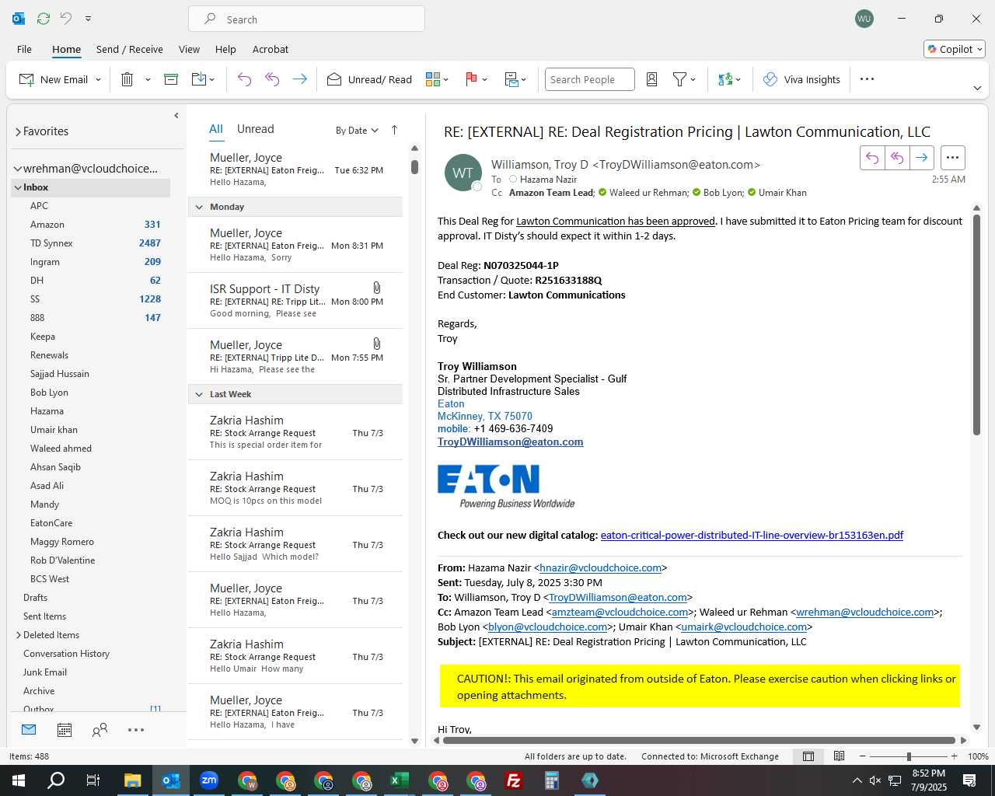Click the Move to folder icon

(x=199, y=79)
